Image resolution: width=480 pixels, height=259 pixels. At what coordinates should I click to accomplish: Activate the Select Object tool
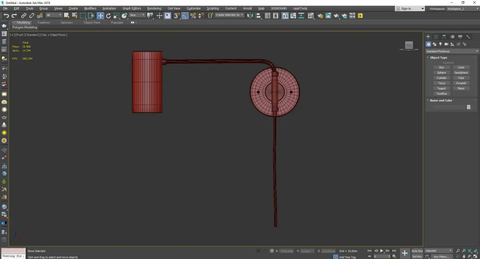(66, 16)
